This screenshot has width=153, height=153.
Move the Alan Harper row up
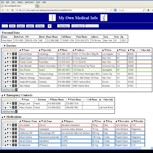point(5,86)
